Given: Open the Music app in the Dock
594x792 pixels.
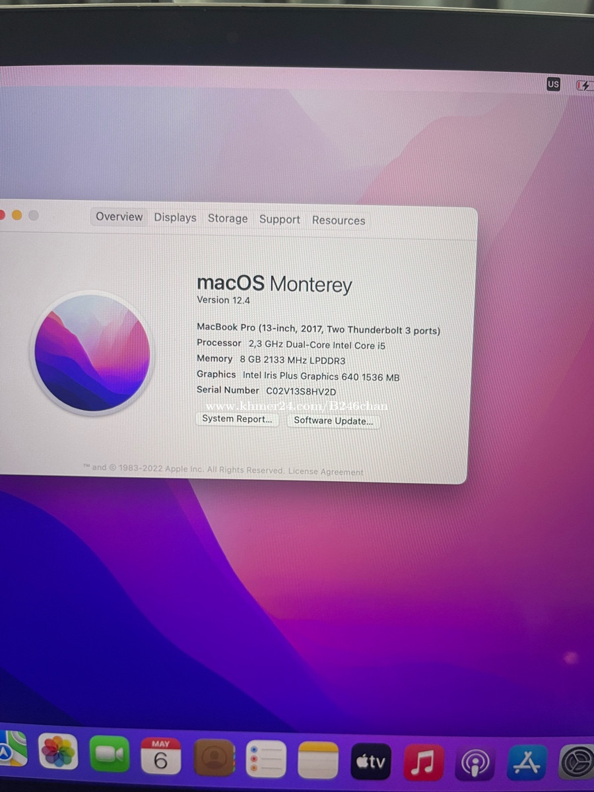Looking at the screenshot, I should [x=423, y=762].
